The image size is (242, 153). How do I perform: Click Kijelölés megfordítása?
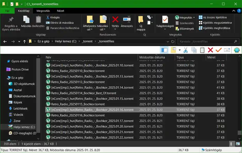[x=214, y=28]
